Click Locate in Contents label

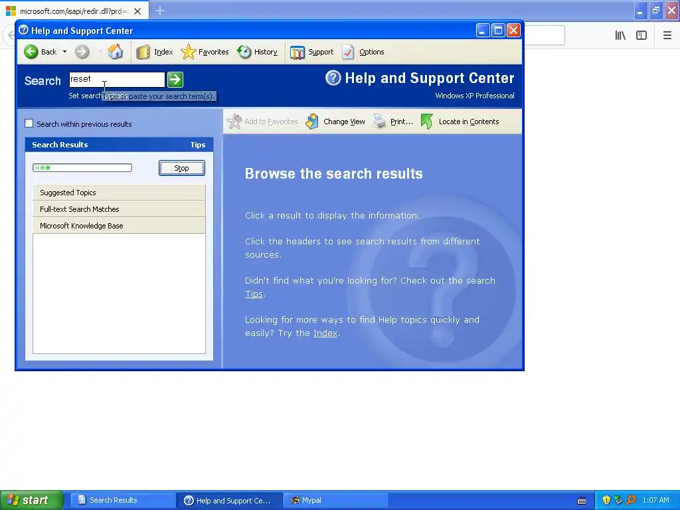[469, 122]
